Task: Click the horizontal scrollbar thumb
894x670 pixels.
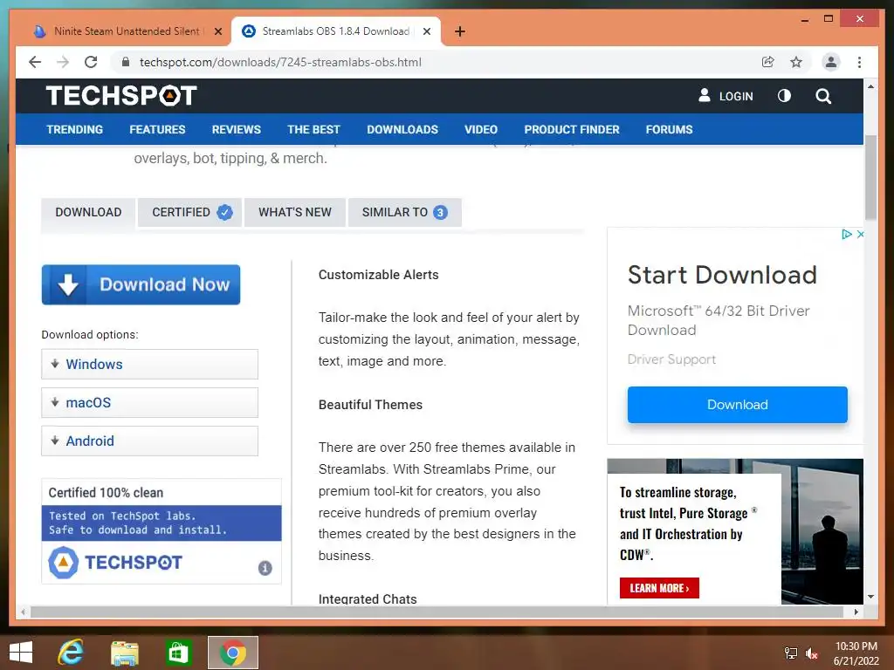Action: [437, 612]
